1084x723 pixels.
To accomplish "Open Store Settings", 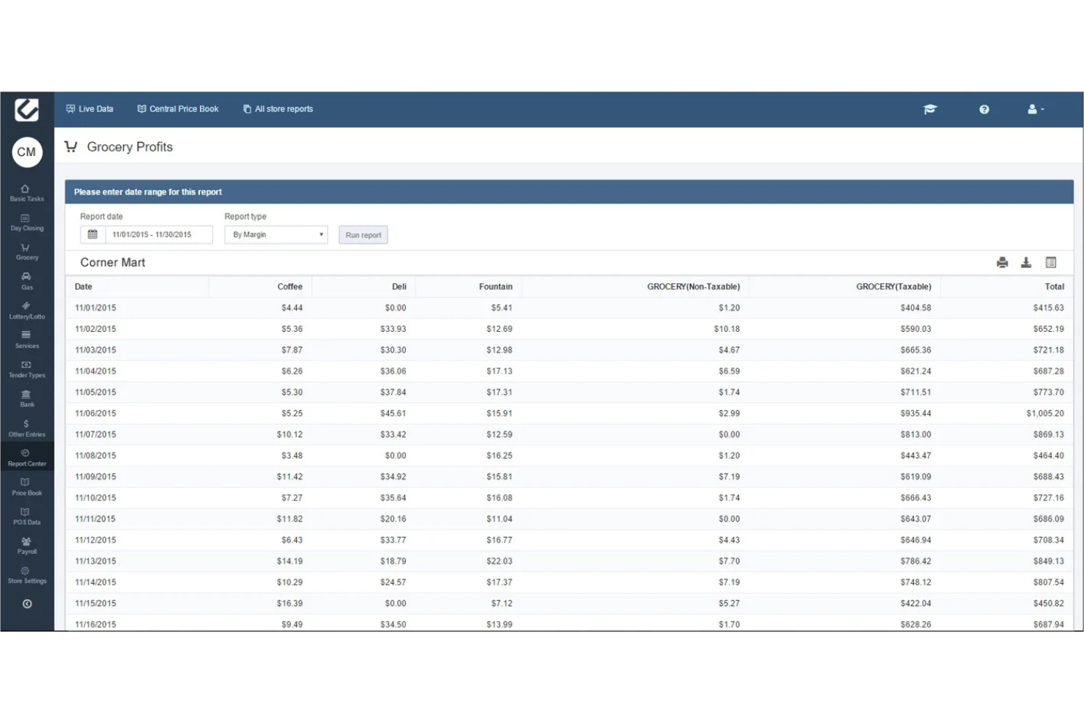I will point(26,575).
